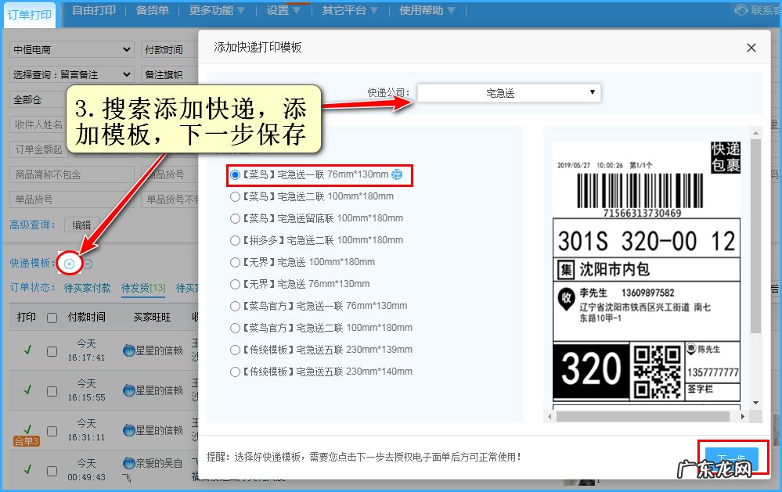This screenshot has width=782, height=492.
Task: Open the Wangwang chat icon for 星星的信赖
Action: pos(128,350)
